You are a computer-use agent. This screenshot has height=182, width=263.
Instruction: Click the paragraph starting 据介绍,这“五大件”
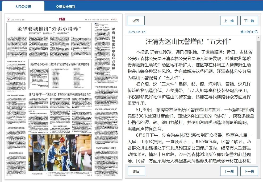click(x=189, y=94)
